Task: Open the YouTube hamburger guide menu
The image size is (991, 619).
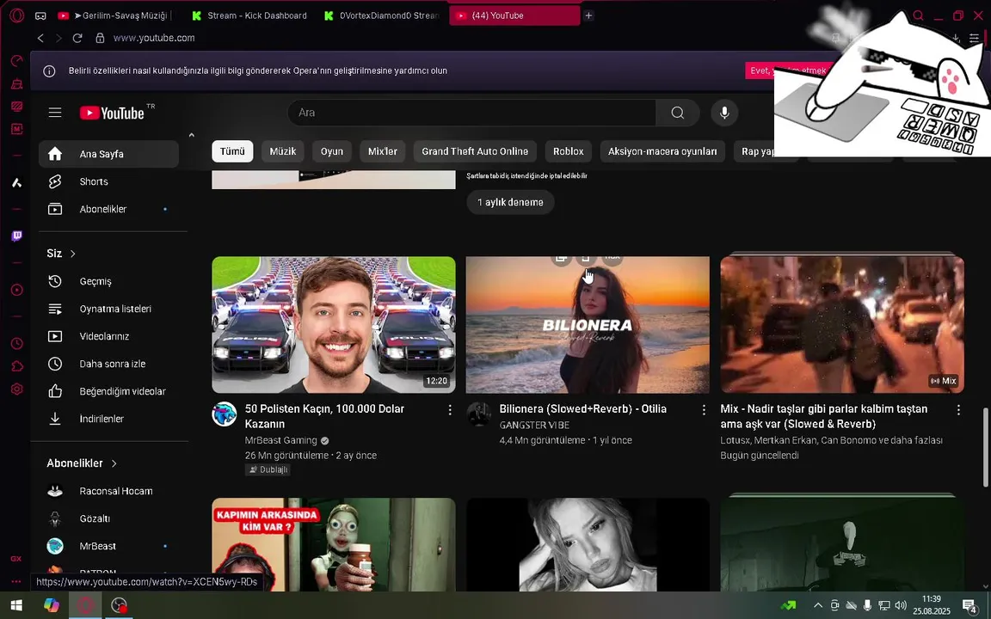Action: [x=55, y=113]
